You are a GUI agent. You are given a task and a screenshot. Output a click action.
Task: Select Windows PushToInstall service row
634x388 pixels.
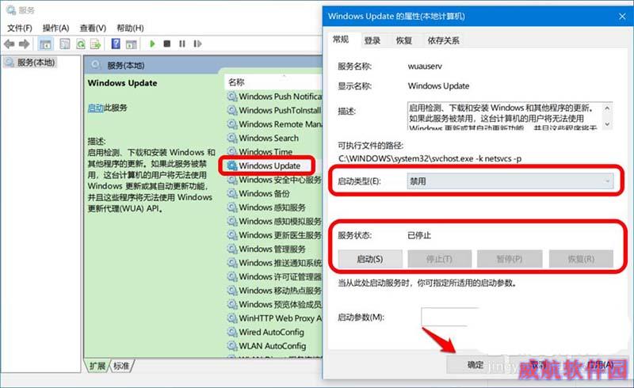pyautogui.click(x=274, y=110)
